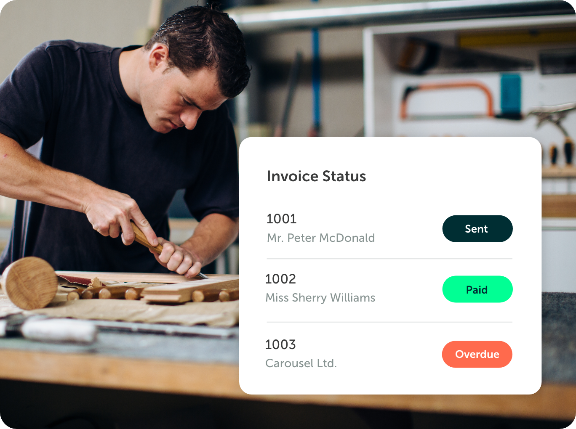Click the wooden chisel handle in the man's hands
Screen dimensions: 576x429
(x=145, y=238)
